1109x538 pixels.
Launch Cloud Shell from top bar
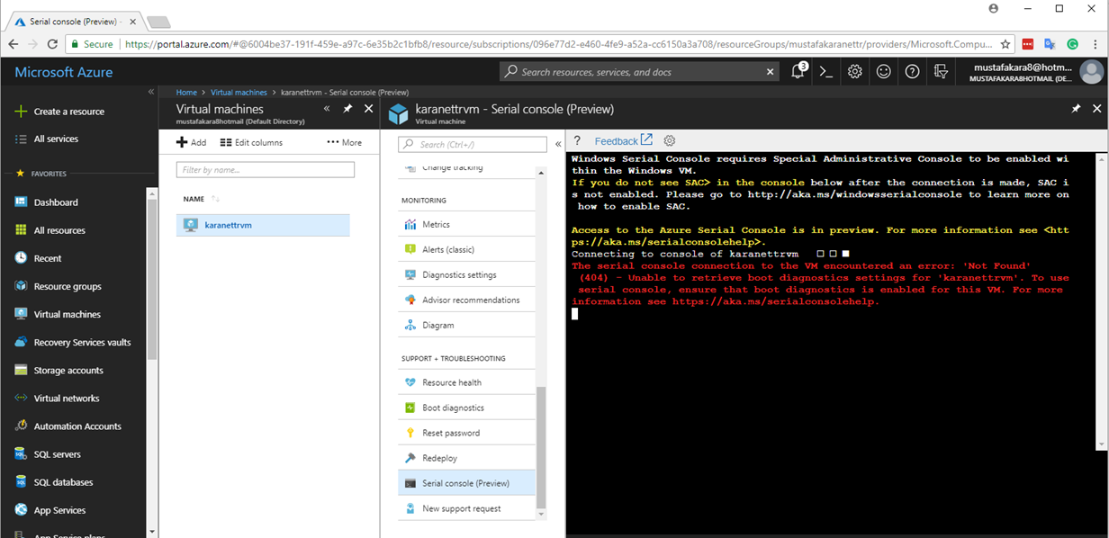(826, 72)
